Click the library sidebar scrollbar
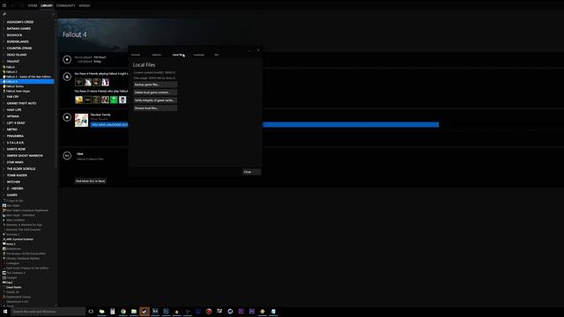 coord(56,93)
